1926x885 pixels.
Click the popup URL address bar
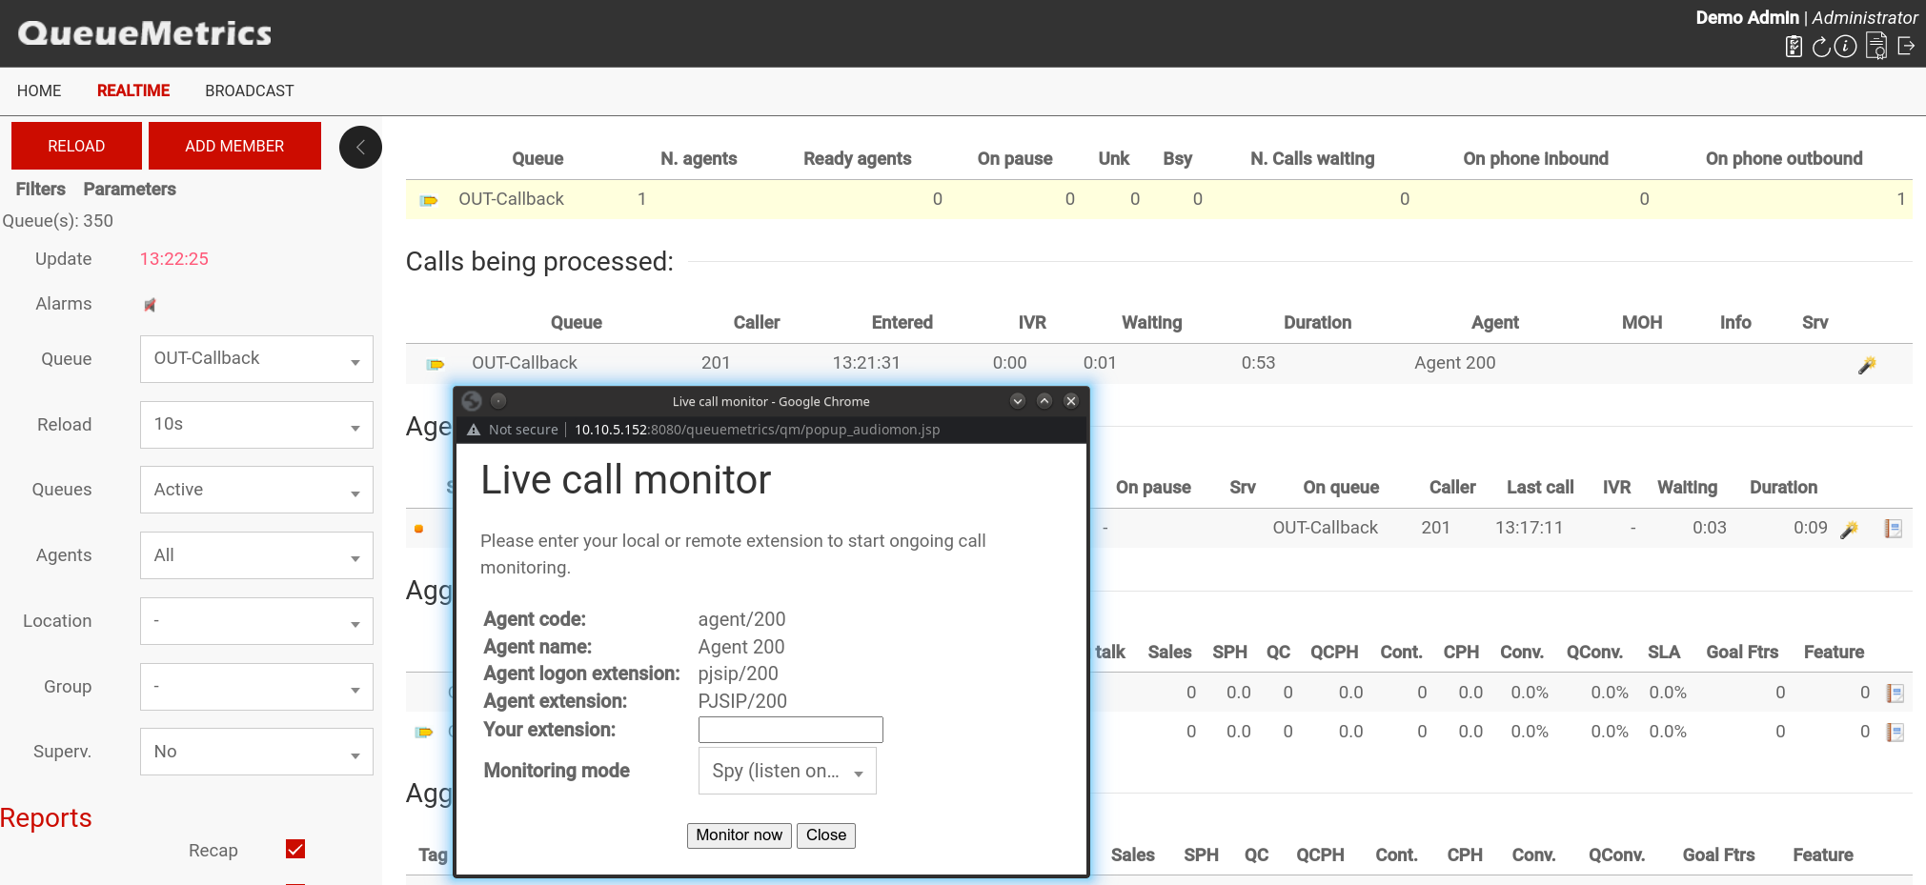757,430
